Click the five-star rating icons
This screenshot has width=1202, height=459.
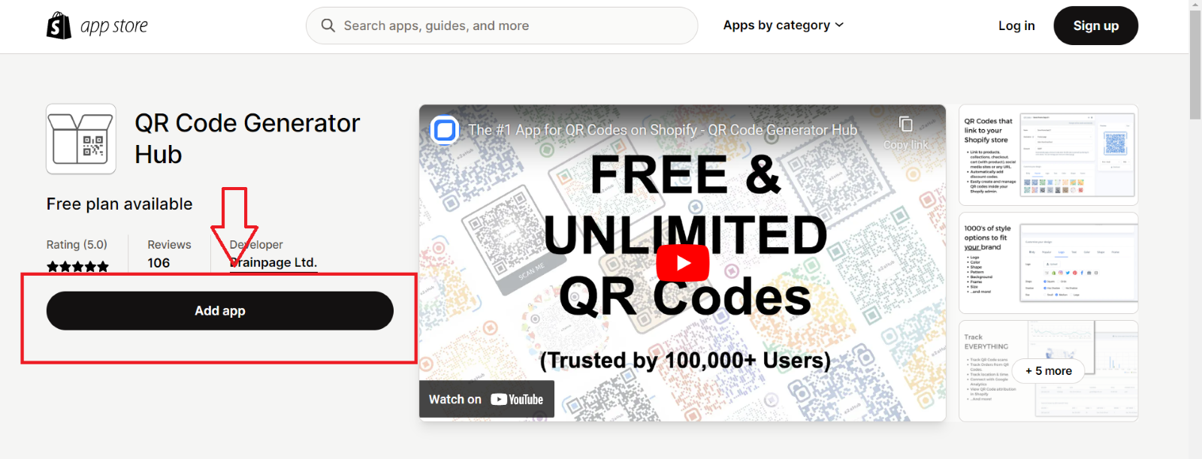[77, 267]
